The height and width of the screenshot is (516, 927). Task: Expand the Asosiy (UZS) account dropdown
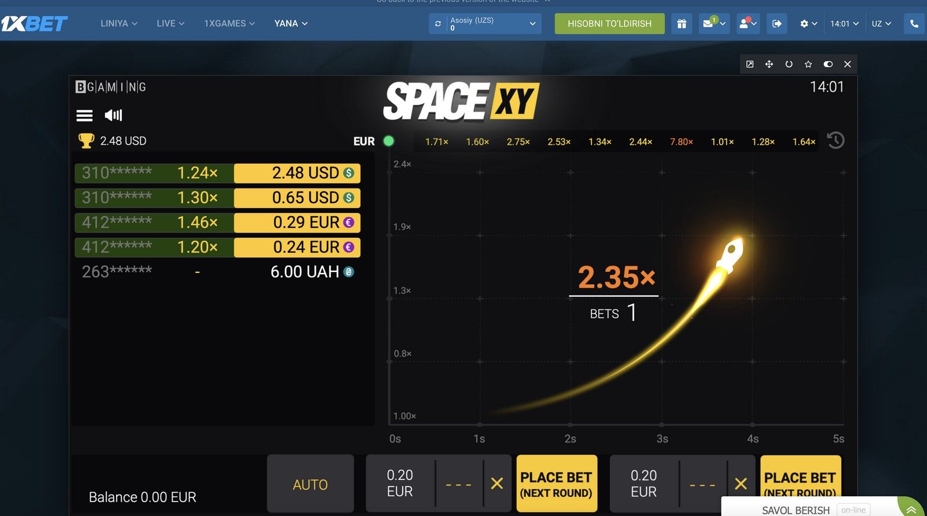[x=532, y=24]
